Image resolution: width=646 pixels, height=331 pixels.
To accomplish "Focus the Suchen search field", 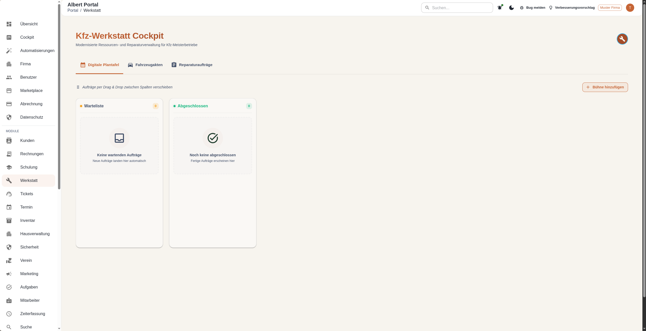I will coord(457,8).
